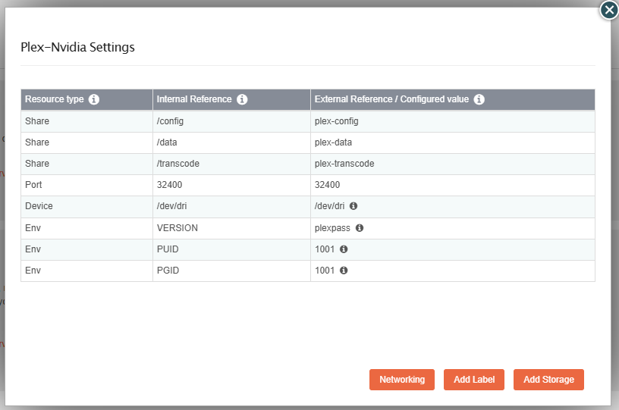
Task: Click the /config internal reference cell
Action: tap(170, 121)
